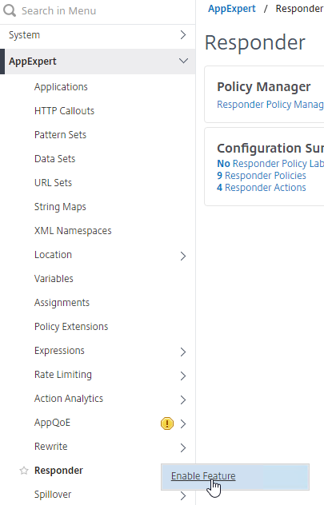Open Variables menu item
The height and width of the screenshot is (505, 324).
(x=54, y=279)
